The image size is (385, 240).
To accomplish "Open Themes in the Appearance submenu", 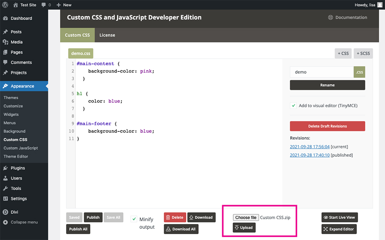I will click(x=11, y=98).
